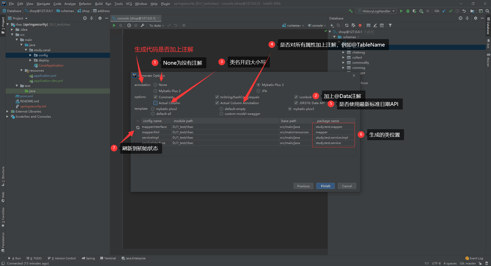Click the Git commit checkmark icon
The width and height of the screenshot is (491, 266).
coord(451,11)
